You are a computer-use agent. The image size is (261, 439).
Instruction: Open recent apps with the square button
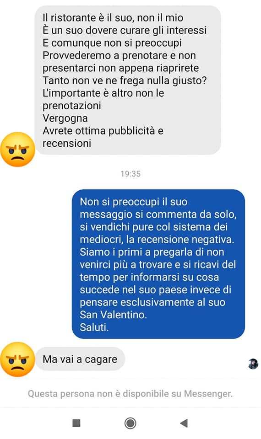76,423
